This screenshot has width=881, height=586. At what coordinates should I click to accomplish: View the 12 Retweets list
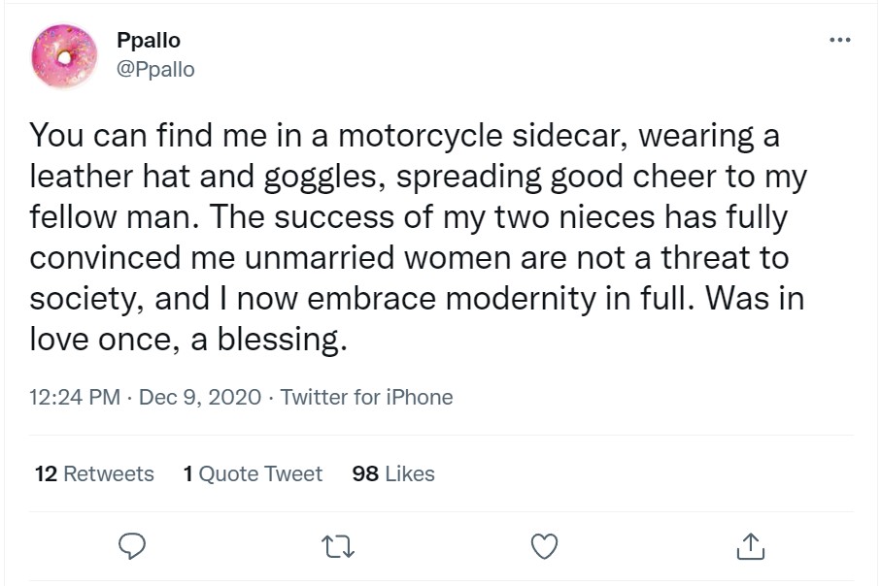pos(94,473)
